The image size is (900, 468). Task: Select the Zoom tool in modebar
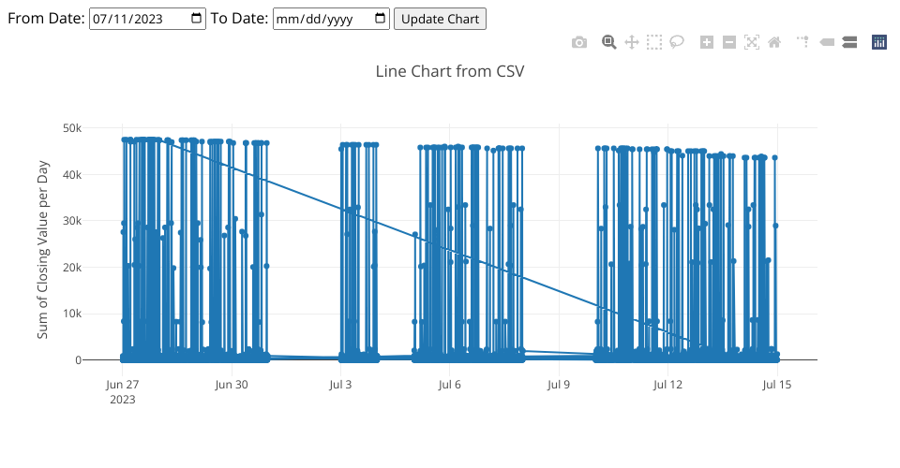click(609, 42)
